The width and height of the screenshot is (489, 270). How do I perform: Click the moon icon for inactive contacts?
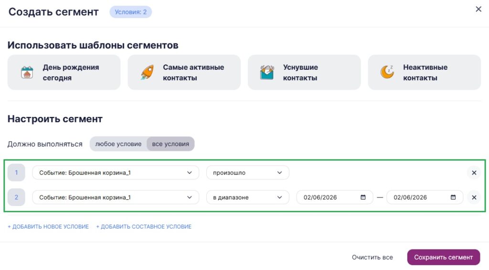coord(387,72)
